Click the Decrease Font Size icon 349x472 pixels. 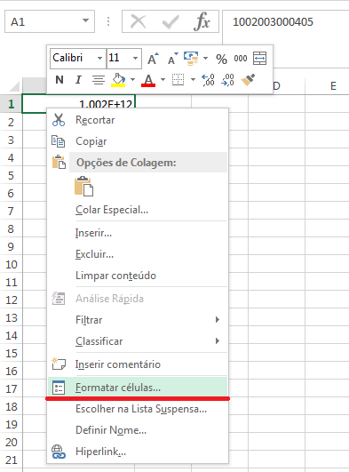[x=172, y=59]
